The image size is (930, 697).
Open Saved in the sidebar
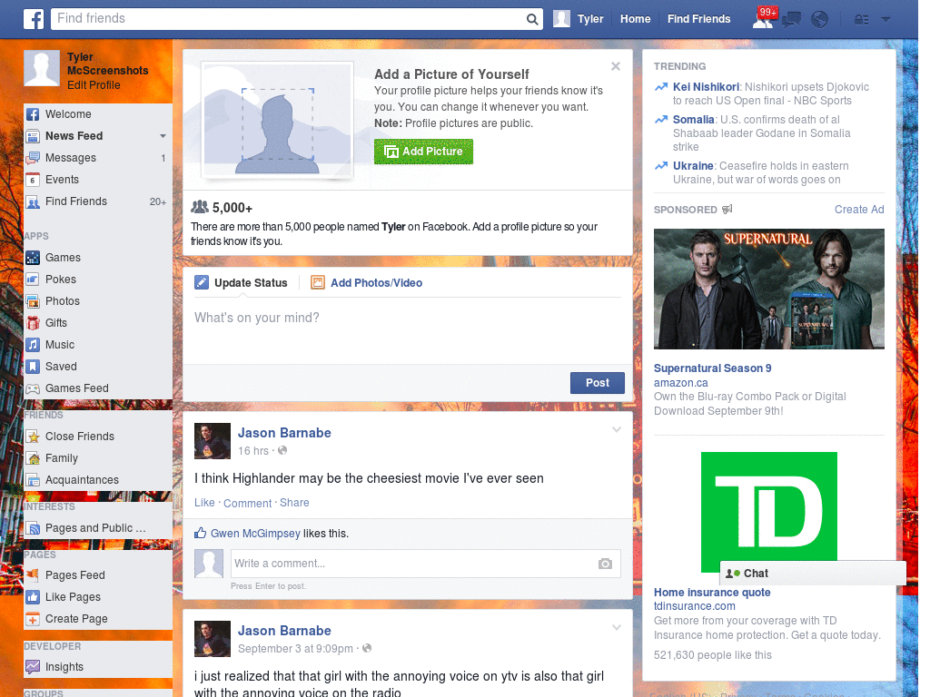pyautogui.click(x=98, y=367)
